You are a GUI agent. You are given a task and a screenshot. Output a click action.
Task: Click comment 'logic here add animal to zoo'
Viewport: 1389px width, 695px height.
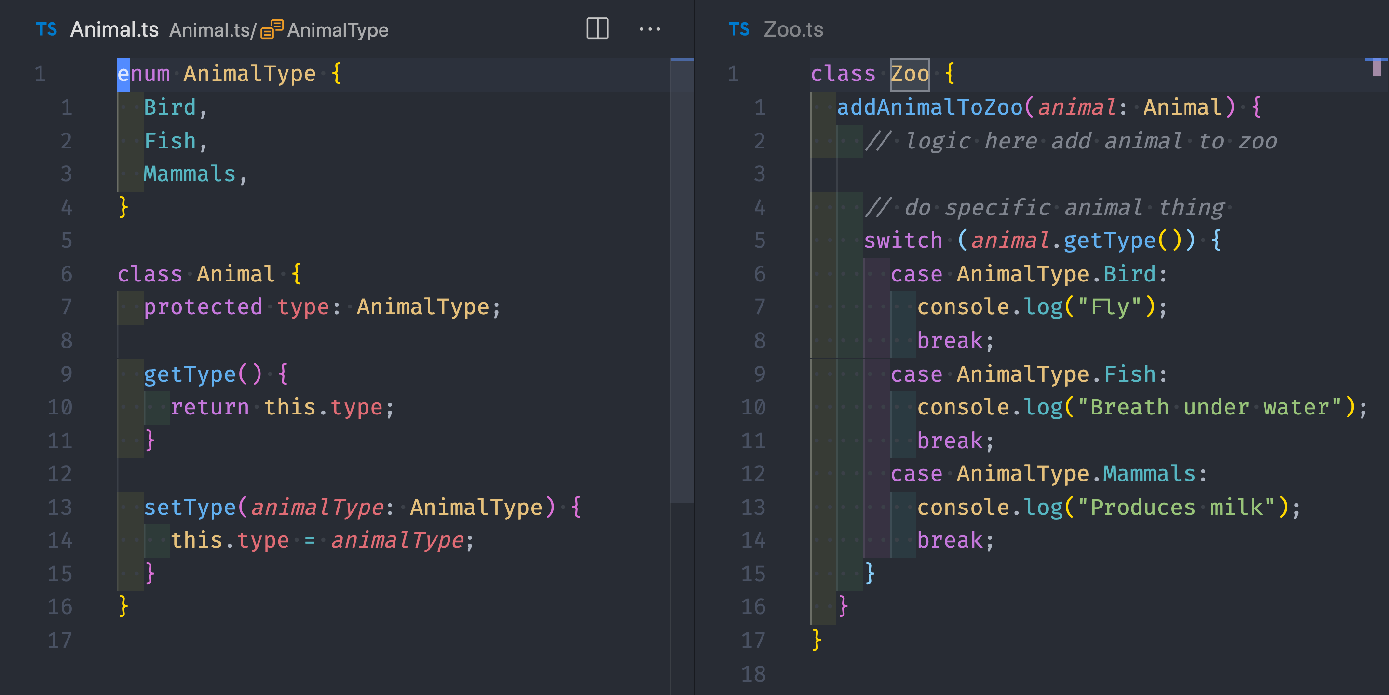1091,142
